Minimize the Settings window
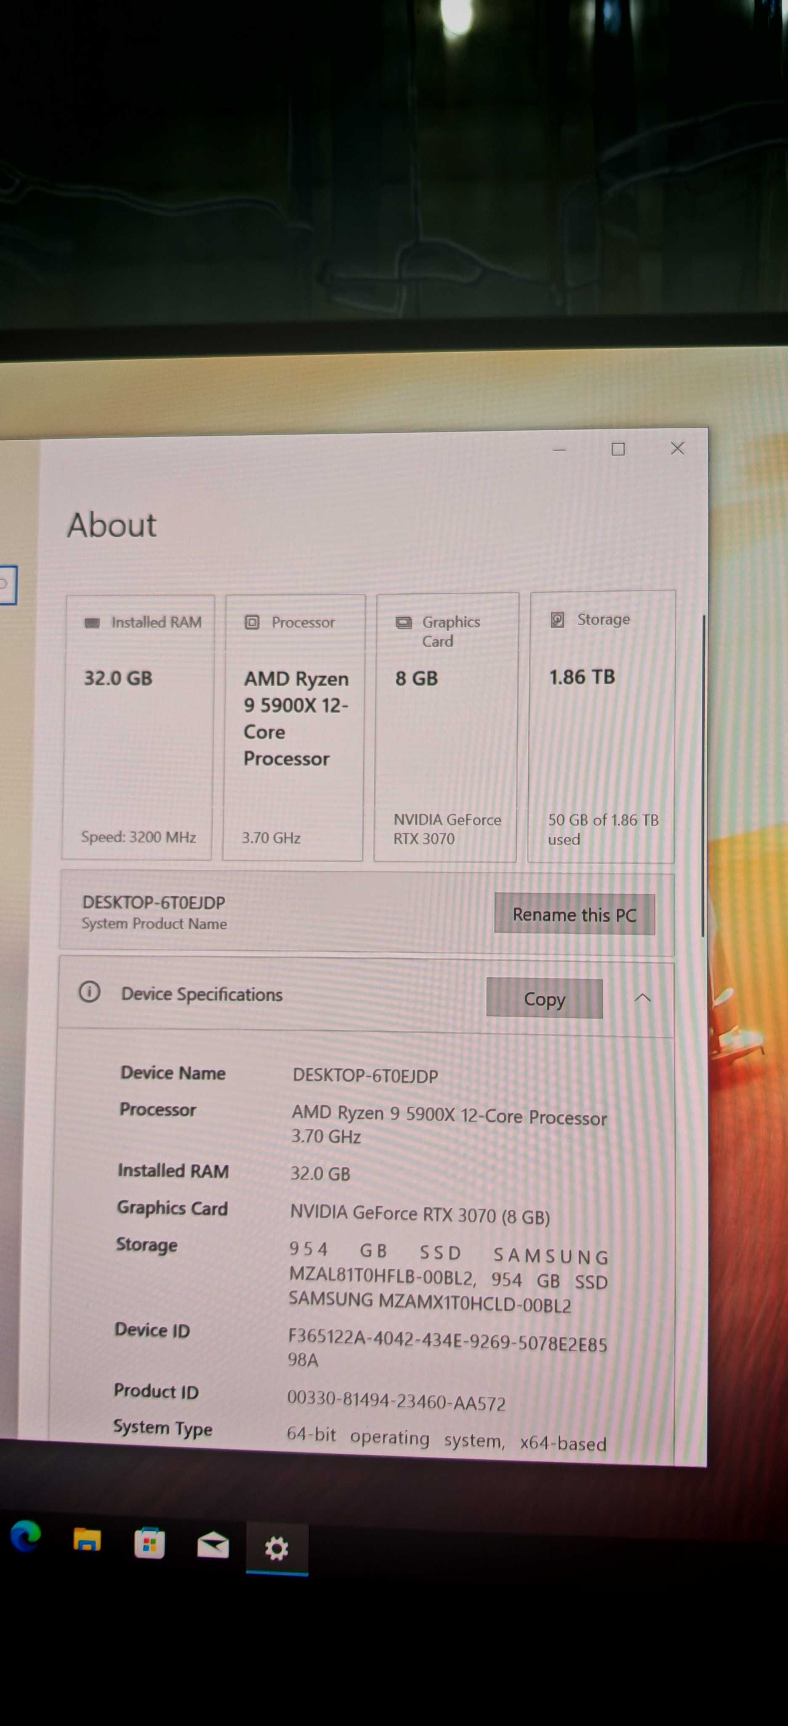The width and height of the screenshot is (788, 1726). pyautogui.click(x=560, y=450)
